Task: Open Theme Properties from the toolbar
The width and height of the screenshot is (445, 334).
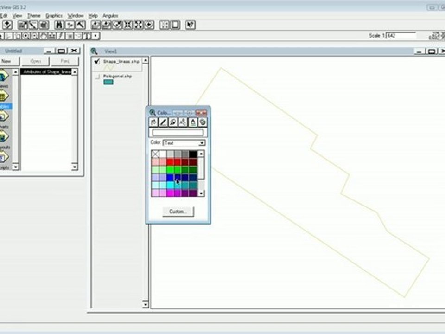Action: (x=23, y=25)
